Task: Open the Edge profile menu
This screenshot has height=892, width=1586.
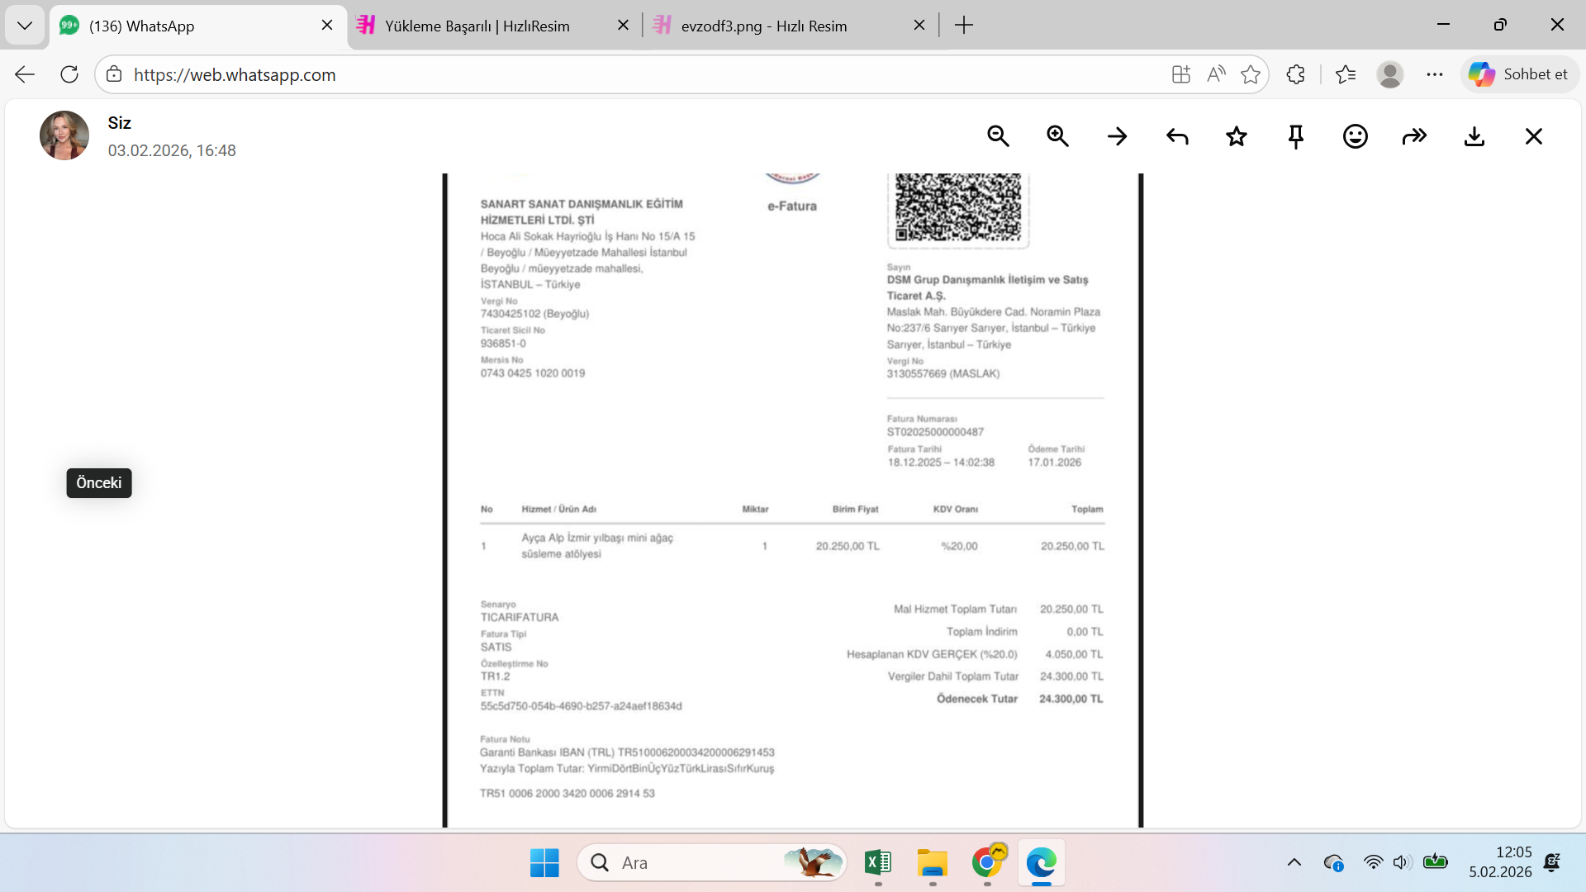Action: click(1390, 74)
